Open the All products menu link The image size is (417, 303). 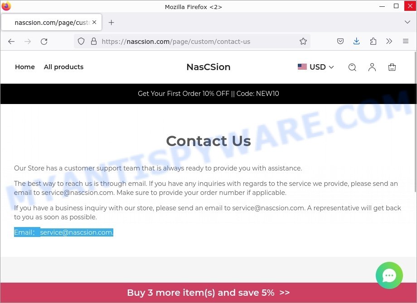[63, 67]
